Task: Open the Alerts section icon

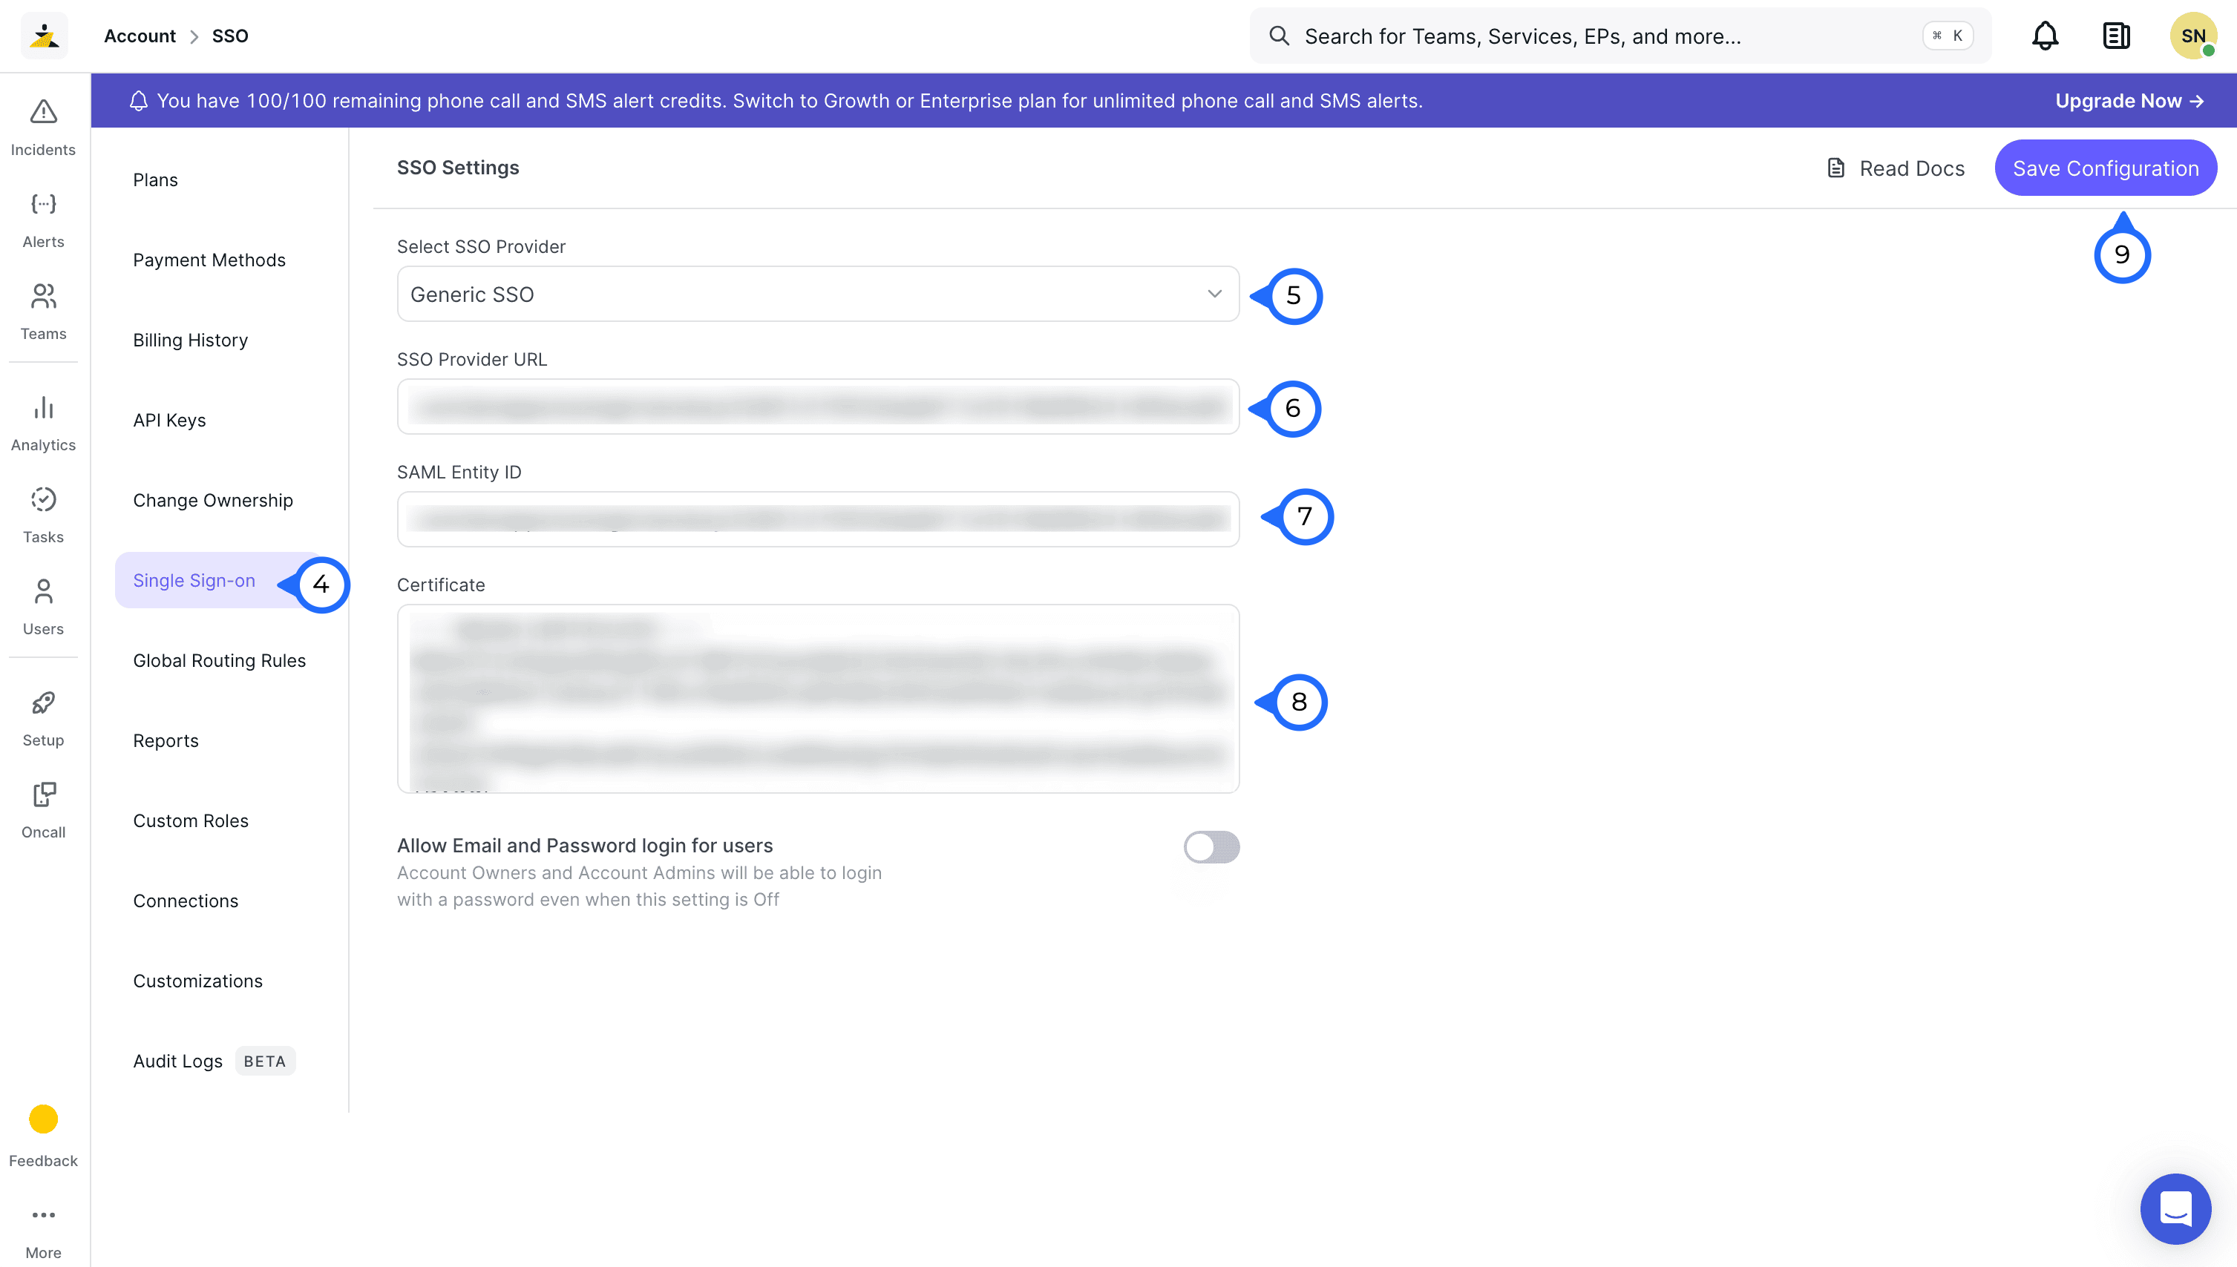Action: pos(44,205)
